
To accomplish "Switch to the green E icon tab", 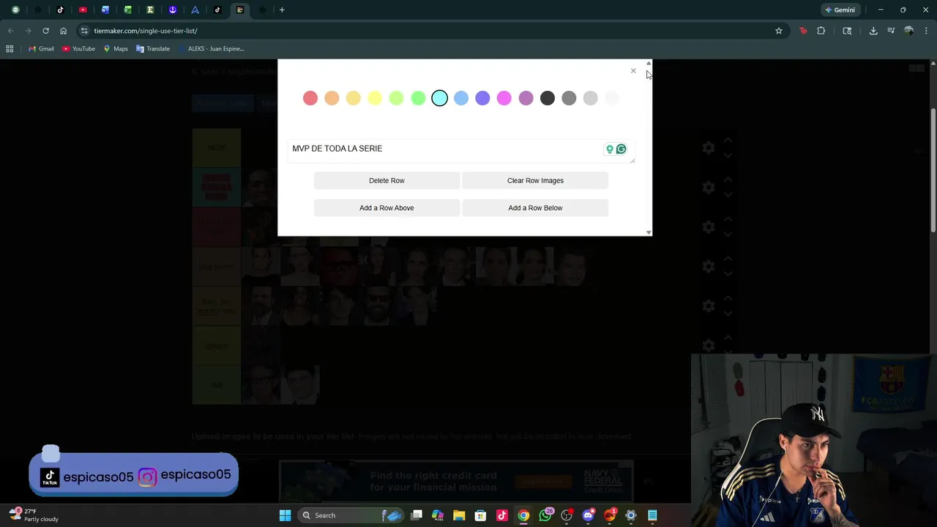I will [x=150, y=10].
